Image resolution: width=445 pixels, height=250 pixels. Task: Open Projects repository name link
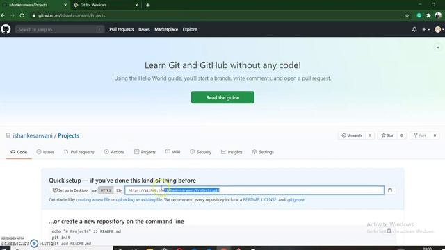[x=69, y=135]
